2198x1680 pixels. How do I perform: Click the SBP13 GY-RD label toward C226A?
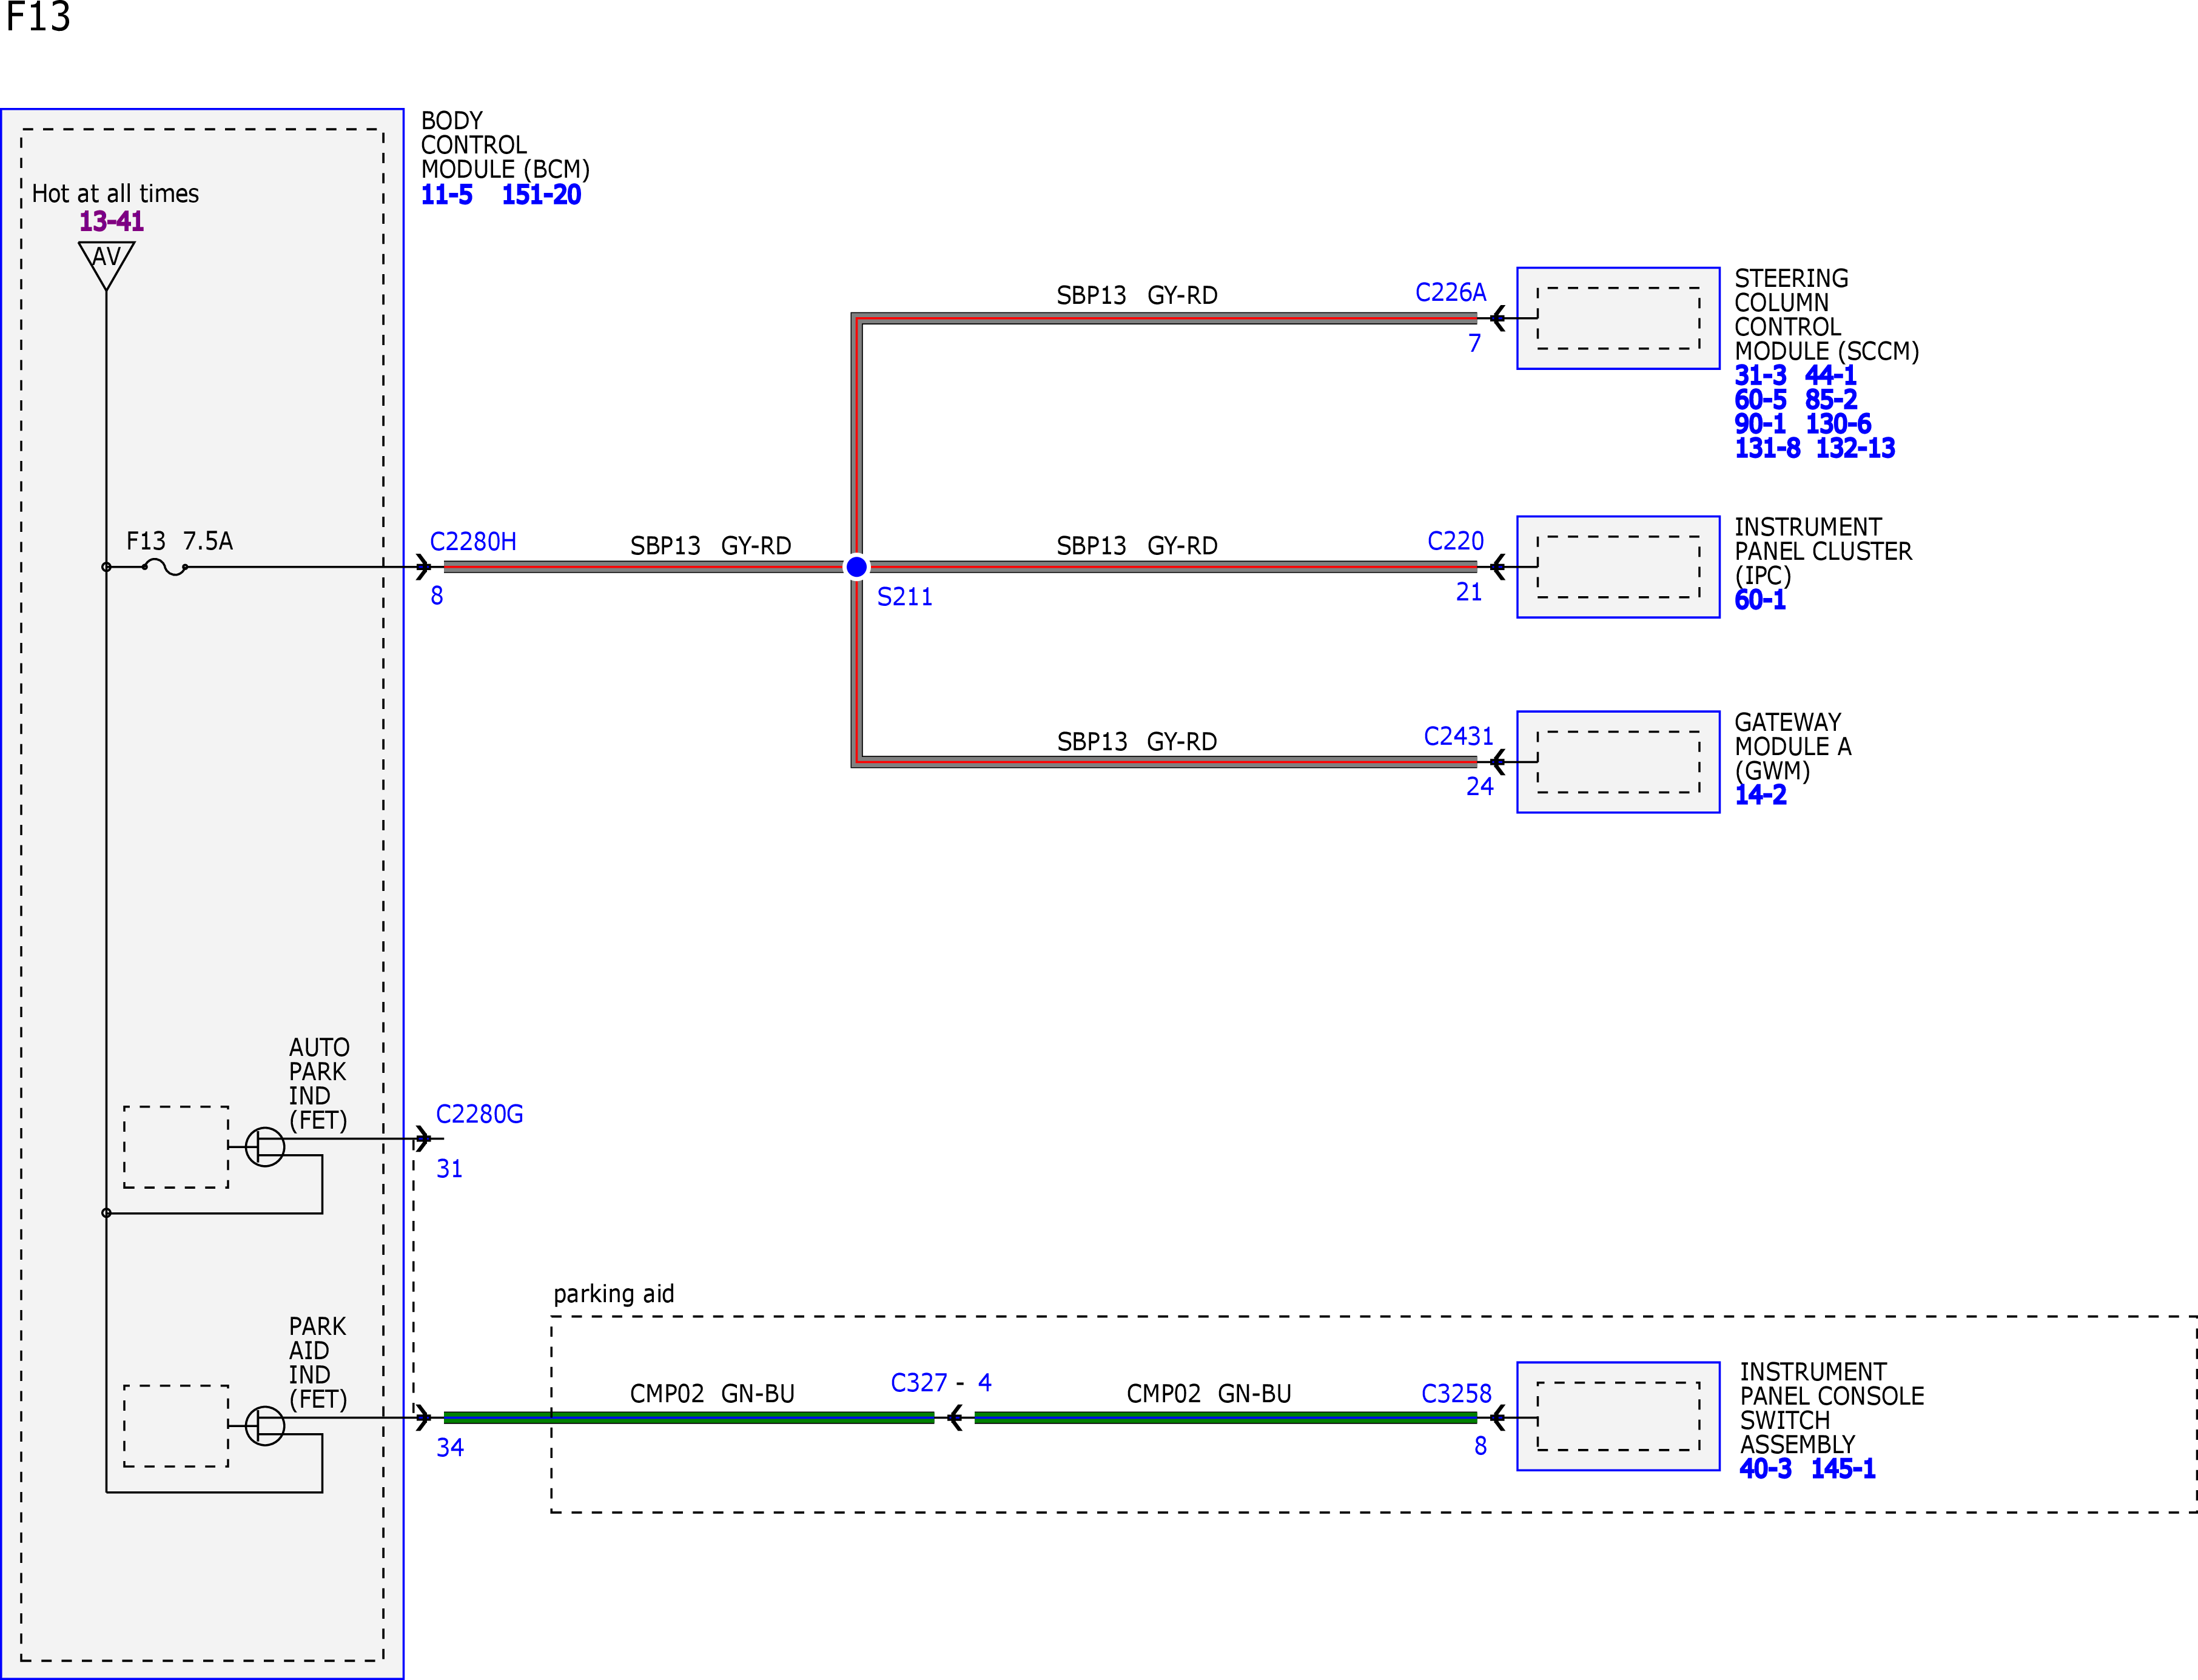point(1137,295)
